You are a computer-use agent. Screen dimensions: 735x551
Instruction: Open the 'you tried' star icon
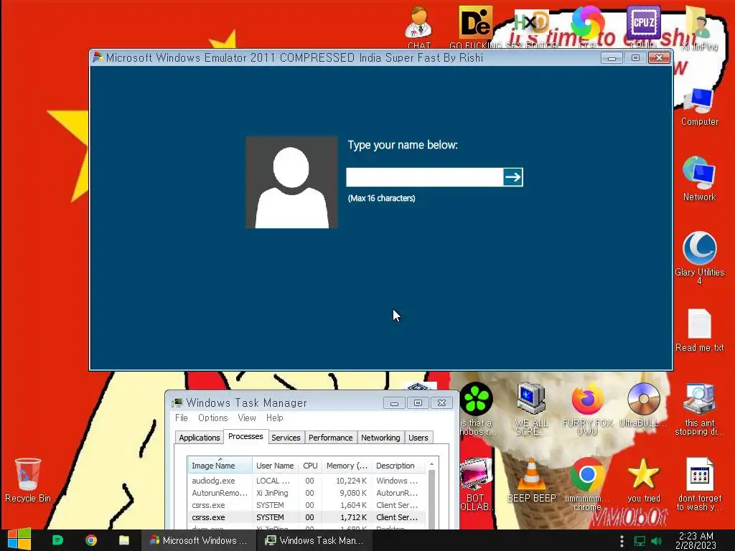pos(644,480)
